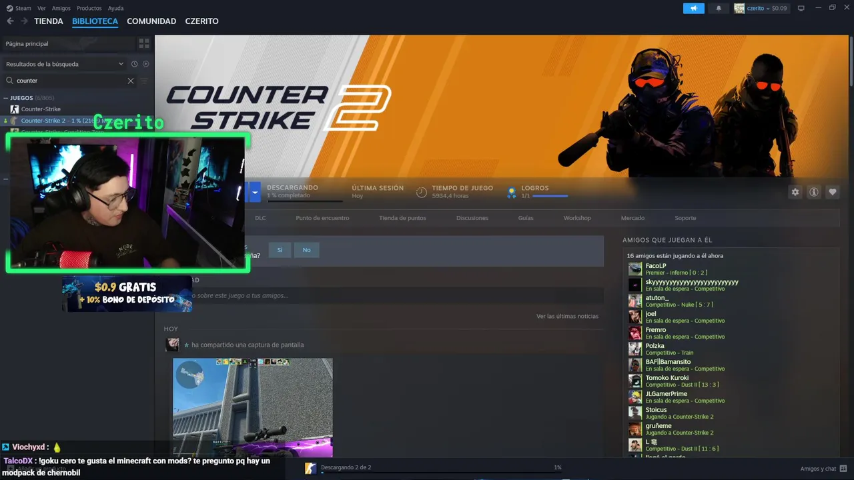Answer No to the recommendation prompt
854x480 pixels.
click(x=306, y=250)
